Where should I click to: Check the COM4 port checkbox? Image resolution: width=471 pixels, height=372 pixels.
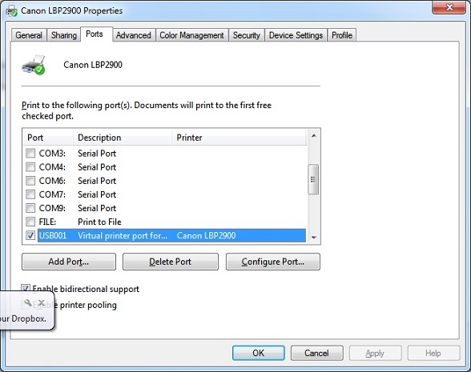[30, 166]
